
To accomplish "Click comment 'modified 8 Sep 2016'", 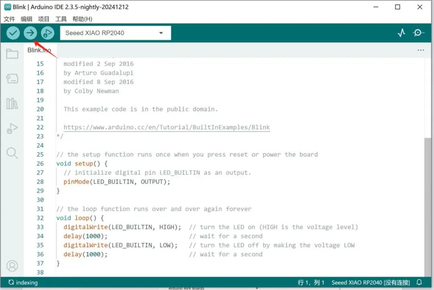I will click(x=98, y=82).
